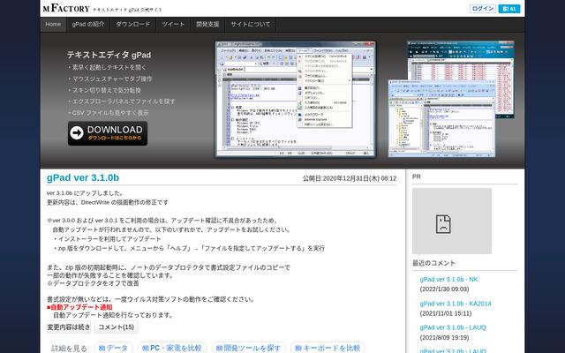
Task: Click the ※データプロテクタをオフで改善 note
Action: click(x=93, y=283)
